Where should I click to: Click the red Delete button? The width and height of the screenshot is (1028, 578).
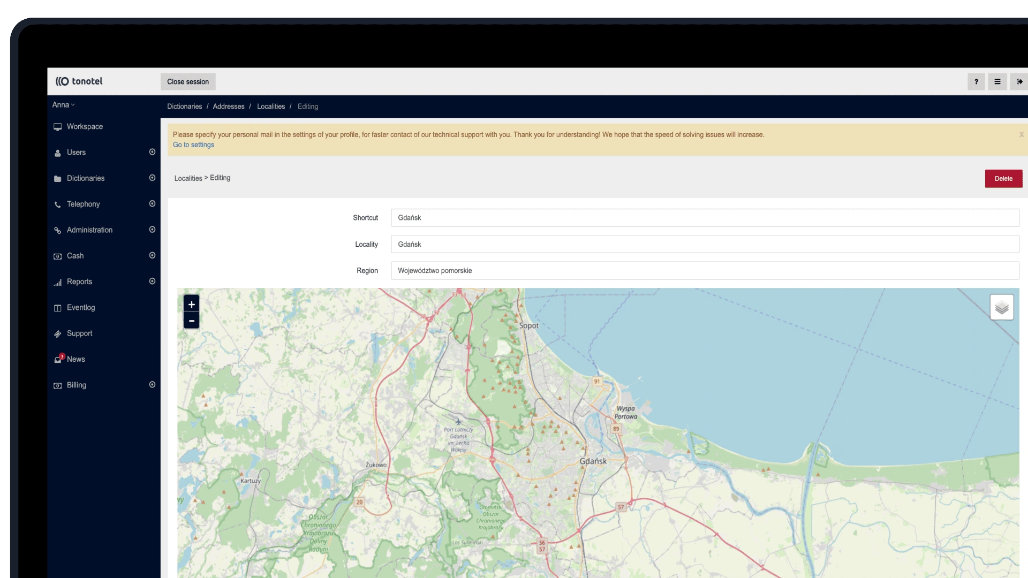[x=1003, y=179]
